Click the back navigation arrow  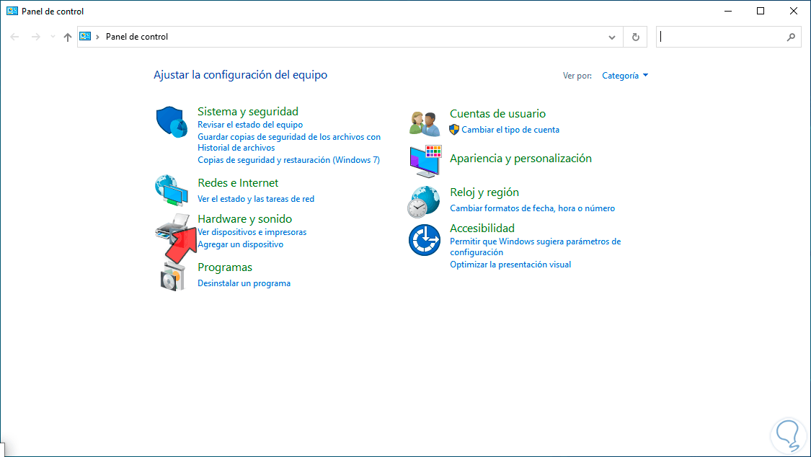(14, 37)
